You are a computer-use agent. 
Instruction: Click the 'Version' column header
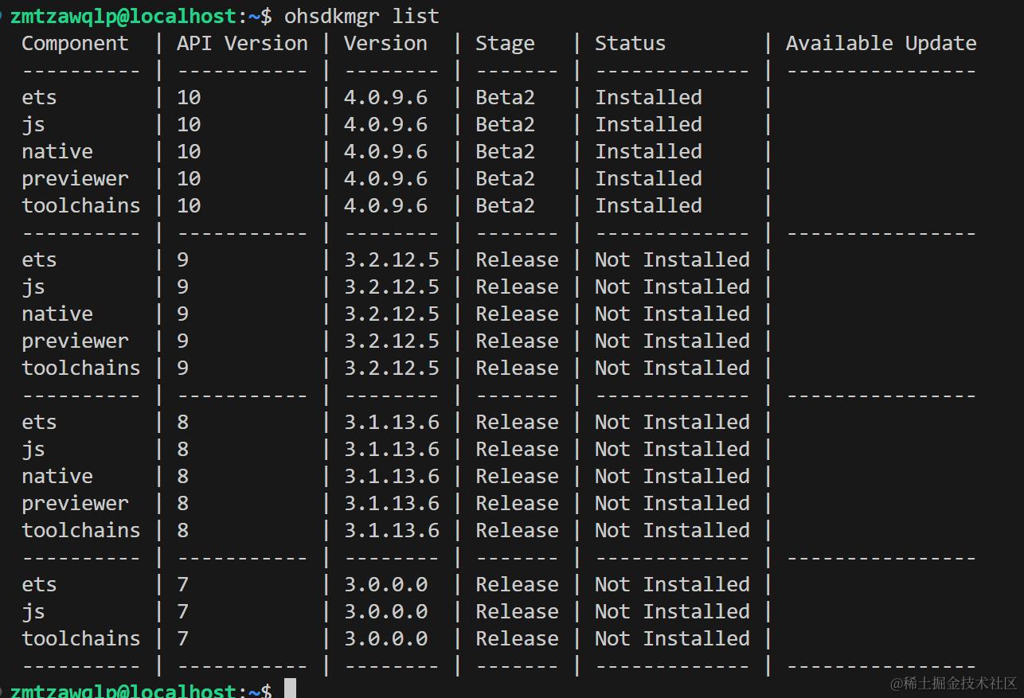385,44
